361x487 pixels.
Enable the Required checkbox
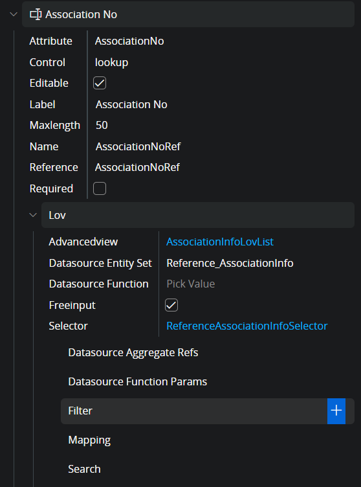(x=100, y=188)
